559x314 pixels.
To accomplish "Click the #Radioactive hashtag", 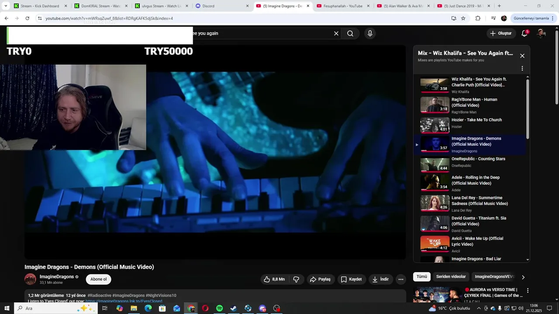I will [100, 295].
